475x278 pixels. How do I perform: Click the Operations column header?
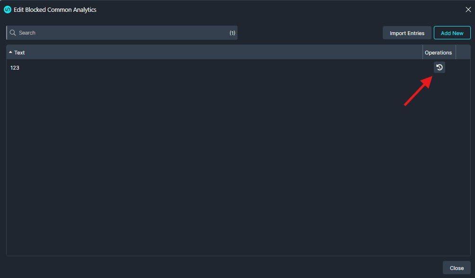439,53
